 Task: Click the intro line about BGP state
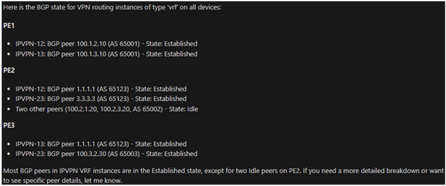click(x=111, y=7)
